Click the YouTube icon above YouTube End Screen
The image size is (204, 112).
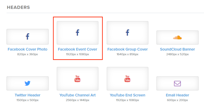point(127,78)
